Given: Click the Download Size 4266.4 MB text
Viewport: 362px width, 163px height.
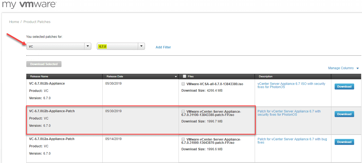Looking at the screenshot, I should pyautogui.click(x=202, y=91).
